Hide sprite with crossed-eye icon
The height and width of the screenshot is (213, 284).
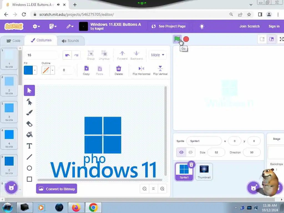click(191, 152)
